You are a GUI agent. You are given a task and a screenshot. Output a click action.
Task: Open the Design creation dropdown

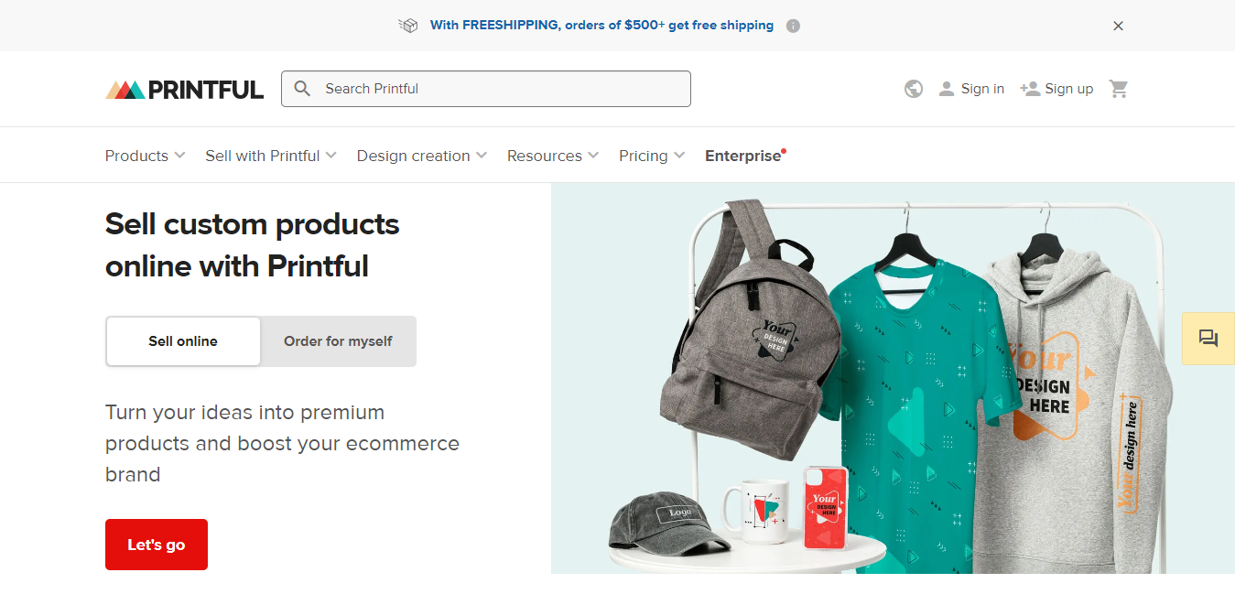tap(421, 156)
